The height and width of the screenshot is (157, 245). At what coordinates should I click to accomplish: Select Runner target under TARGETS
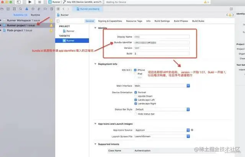click(x=72, y=40)
